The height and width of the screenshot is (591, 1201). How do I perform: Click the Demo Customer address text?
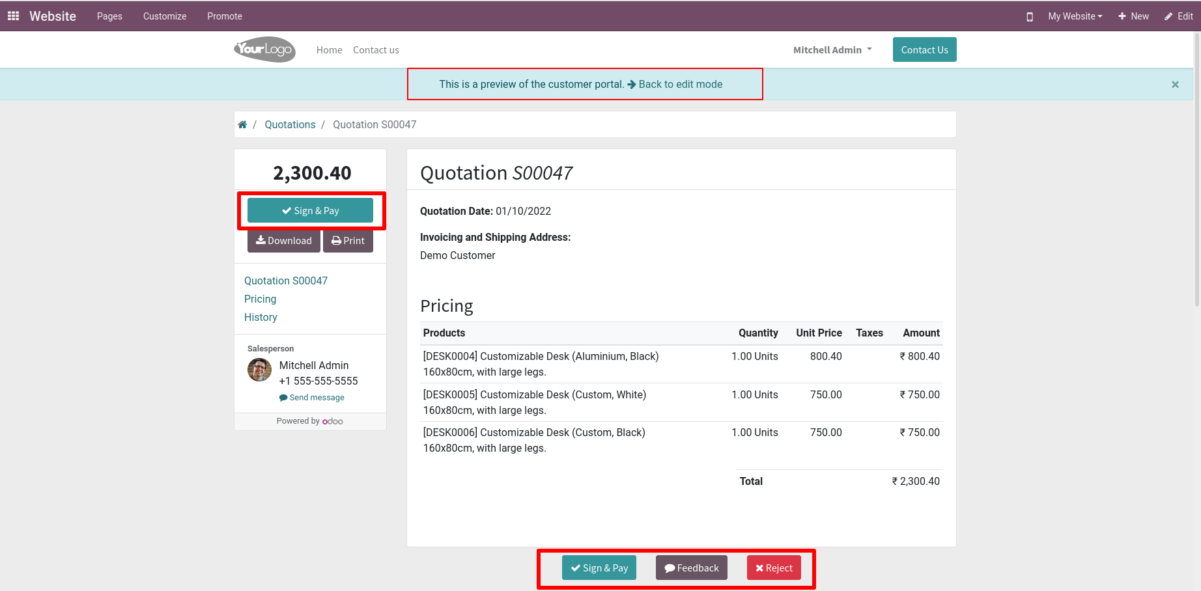point(457,255)
